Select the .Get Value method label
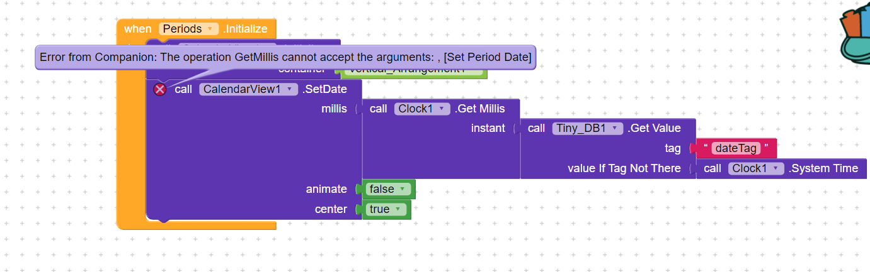Screen dimensions: 870x272 [x=654, y=128]
